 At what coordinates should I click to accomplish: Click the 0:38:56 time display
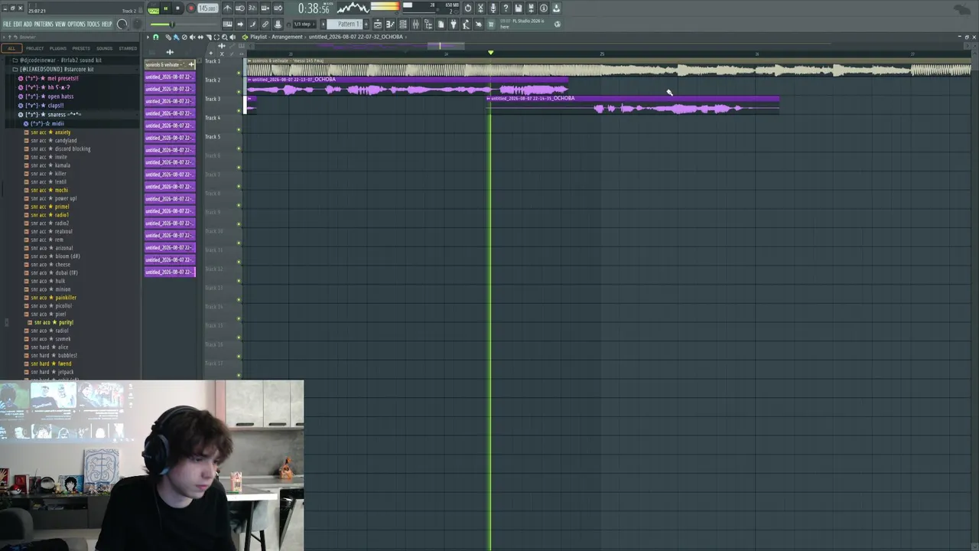pyautogui.click(x=314, y=8)
